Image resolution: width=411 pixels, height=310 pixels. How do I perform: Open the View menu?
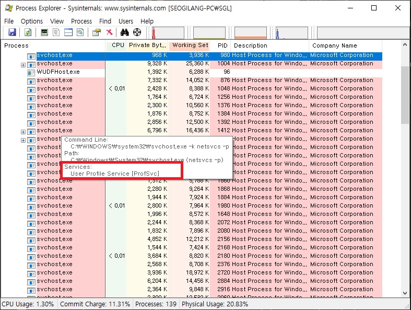57,21
